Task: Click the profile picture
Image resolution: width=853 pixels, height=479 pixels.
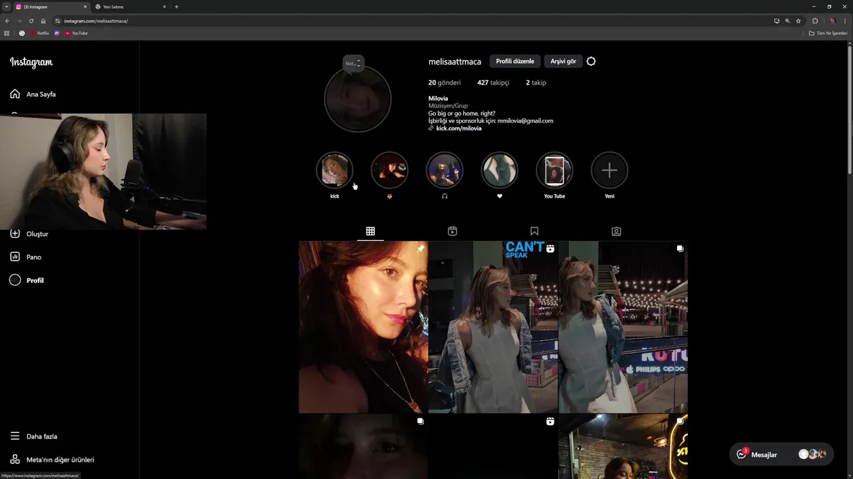Action: 358,99
